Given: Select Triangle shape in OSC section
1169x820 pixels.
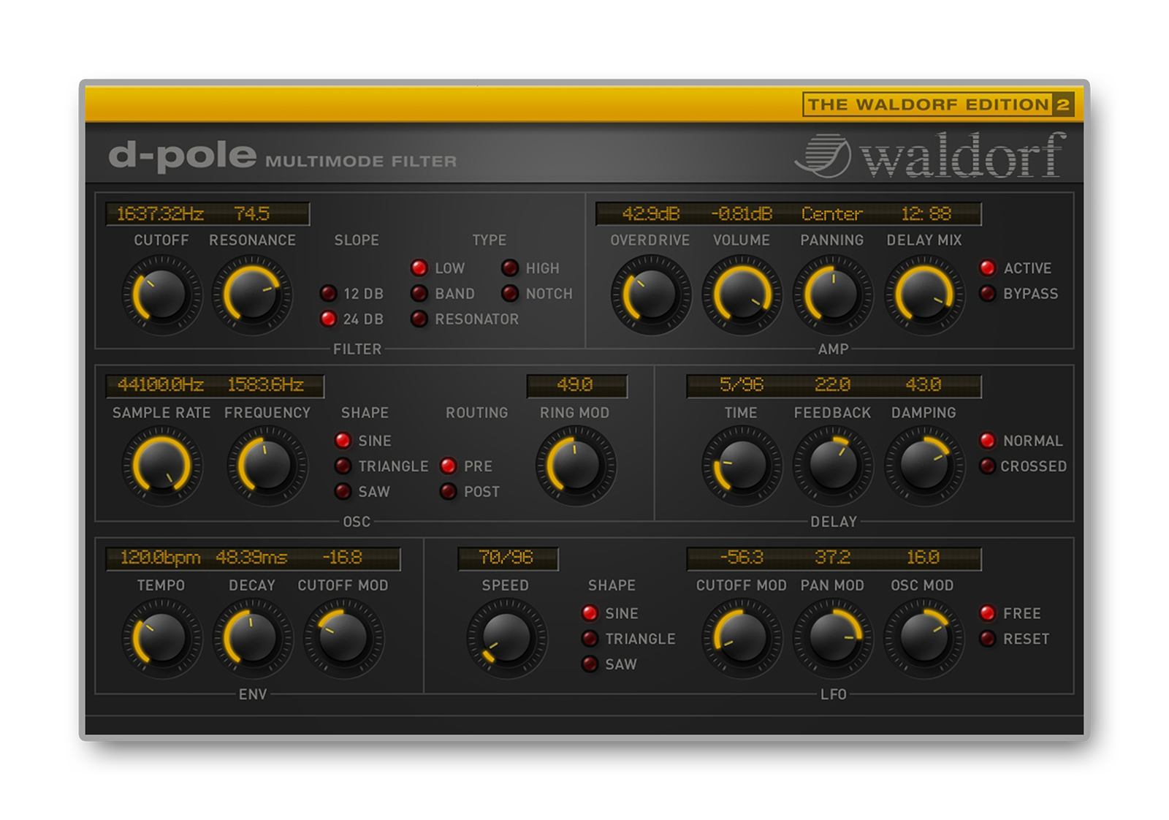Looking at the screenshot, I should 343,466.
